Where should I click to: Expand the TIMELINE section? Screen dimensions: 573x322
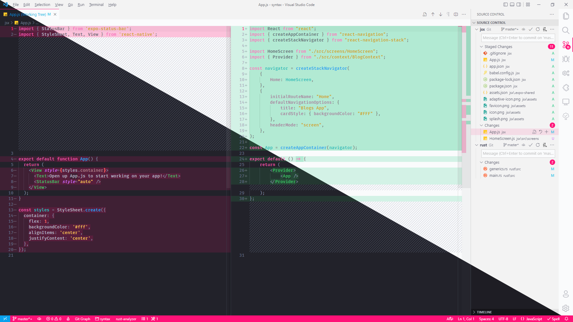point(515,312)
